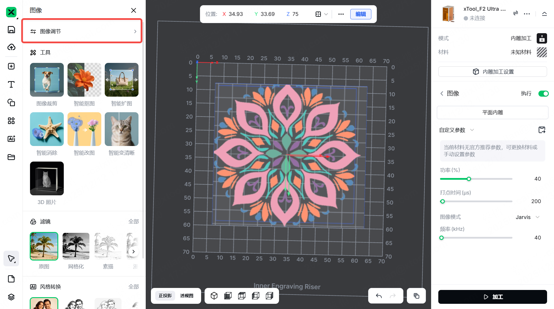Viewport: 554px width, 309px height.
Task: Select the 智能抠图 tool thumbnail
Action: 84,80
